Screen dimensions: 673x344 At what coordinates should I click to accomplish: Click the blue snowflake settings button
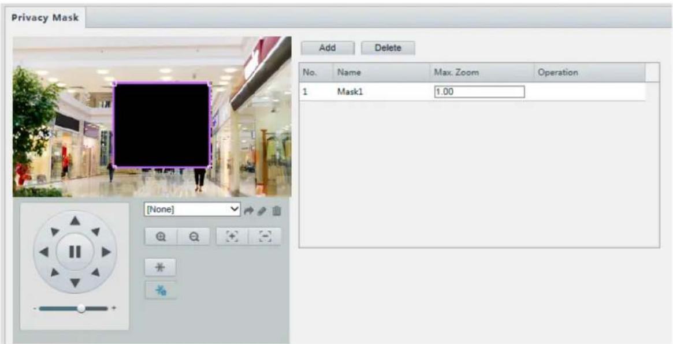tap(161, 290)
